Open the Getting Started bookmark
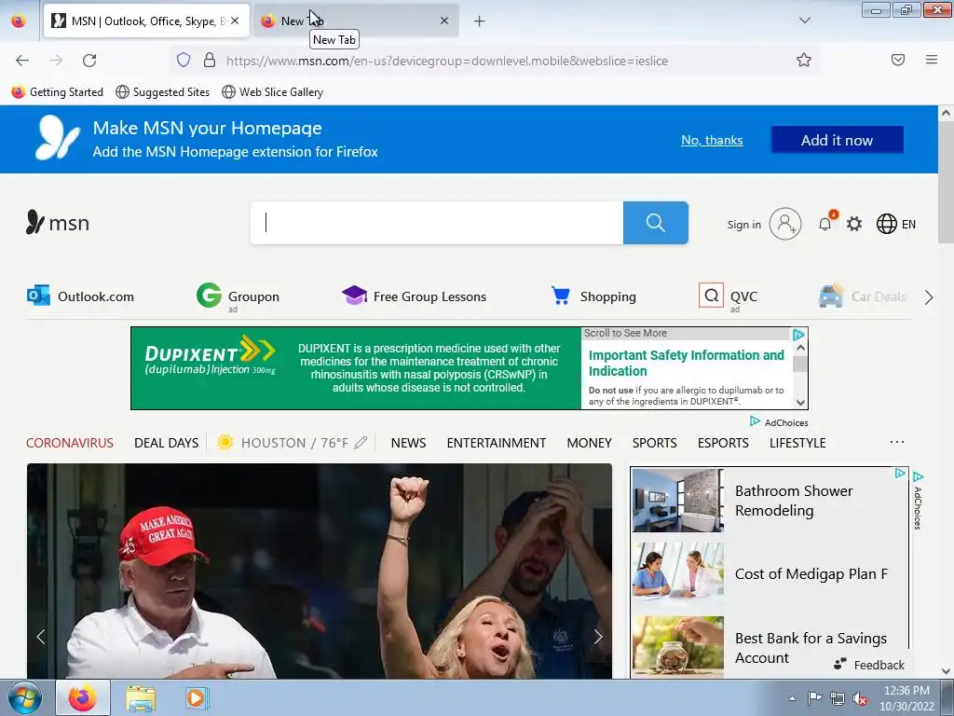 coord(58,92)
